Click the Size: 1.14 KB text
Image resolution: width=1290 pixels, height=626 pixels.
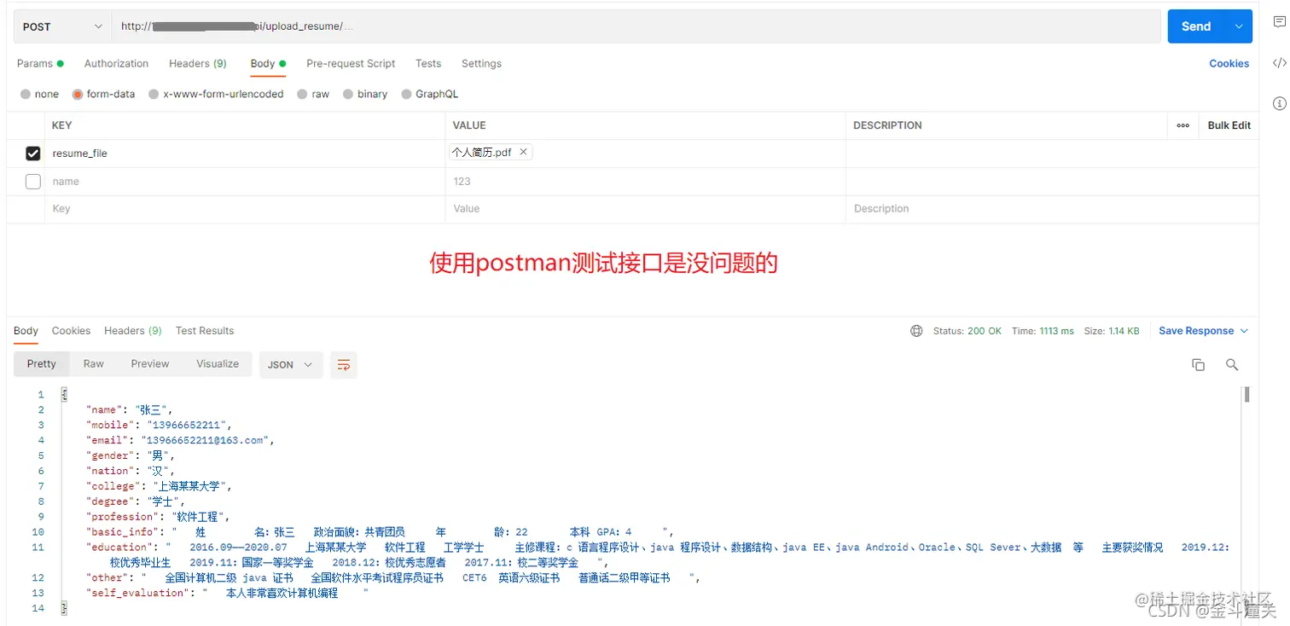pos(1112,331)
